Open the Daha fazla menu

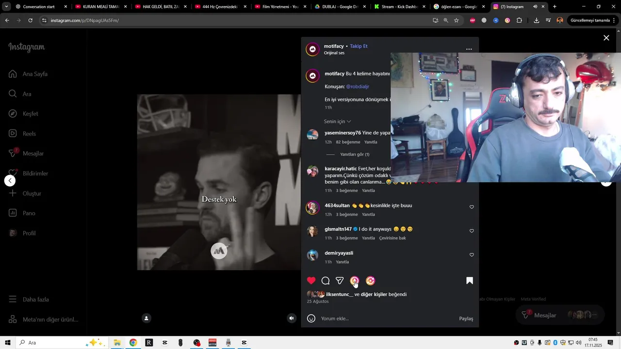(x=29, y=300)
